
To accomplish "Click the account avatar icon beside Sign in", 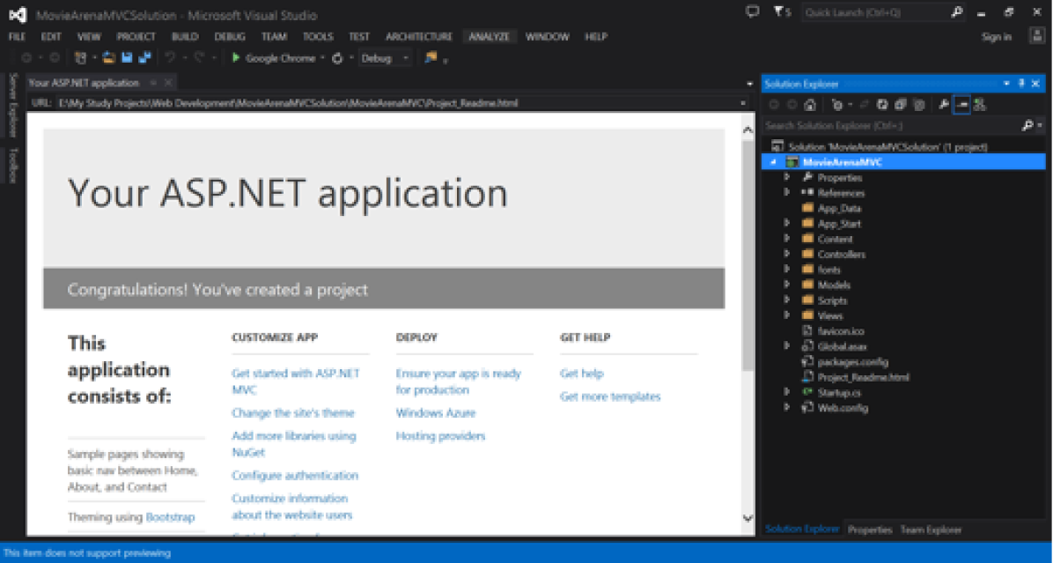I will coord(1036,35).
